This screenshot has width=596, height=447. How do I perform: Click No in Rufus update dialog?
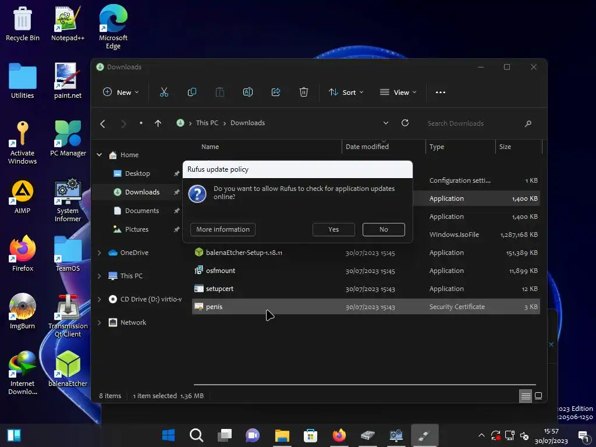click(x=384, y=229)
